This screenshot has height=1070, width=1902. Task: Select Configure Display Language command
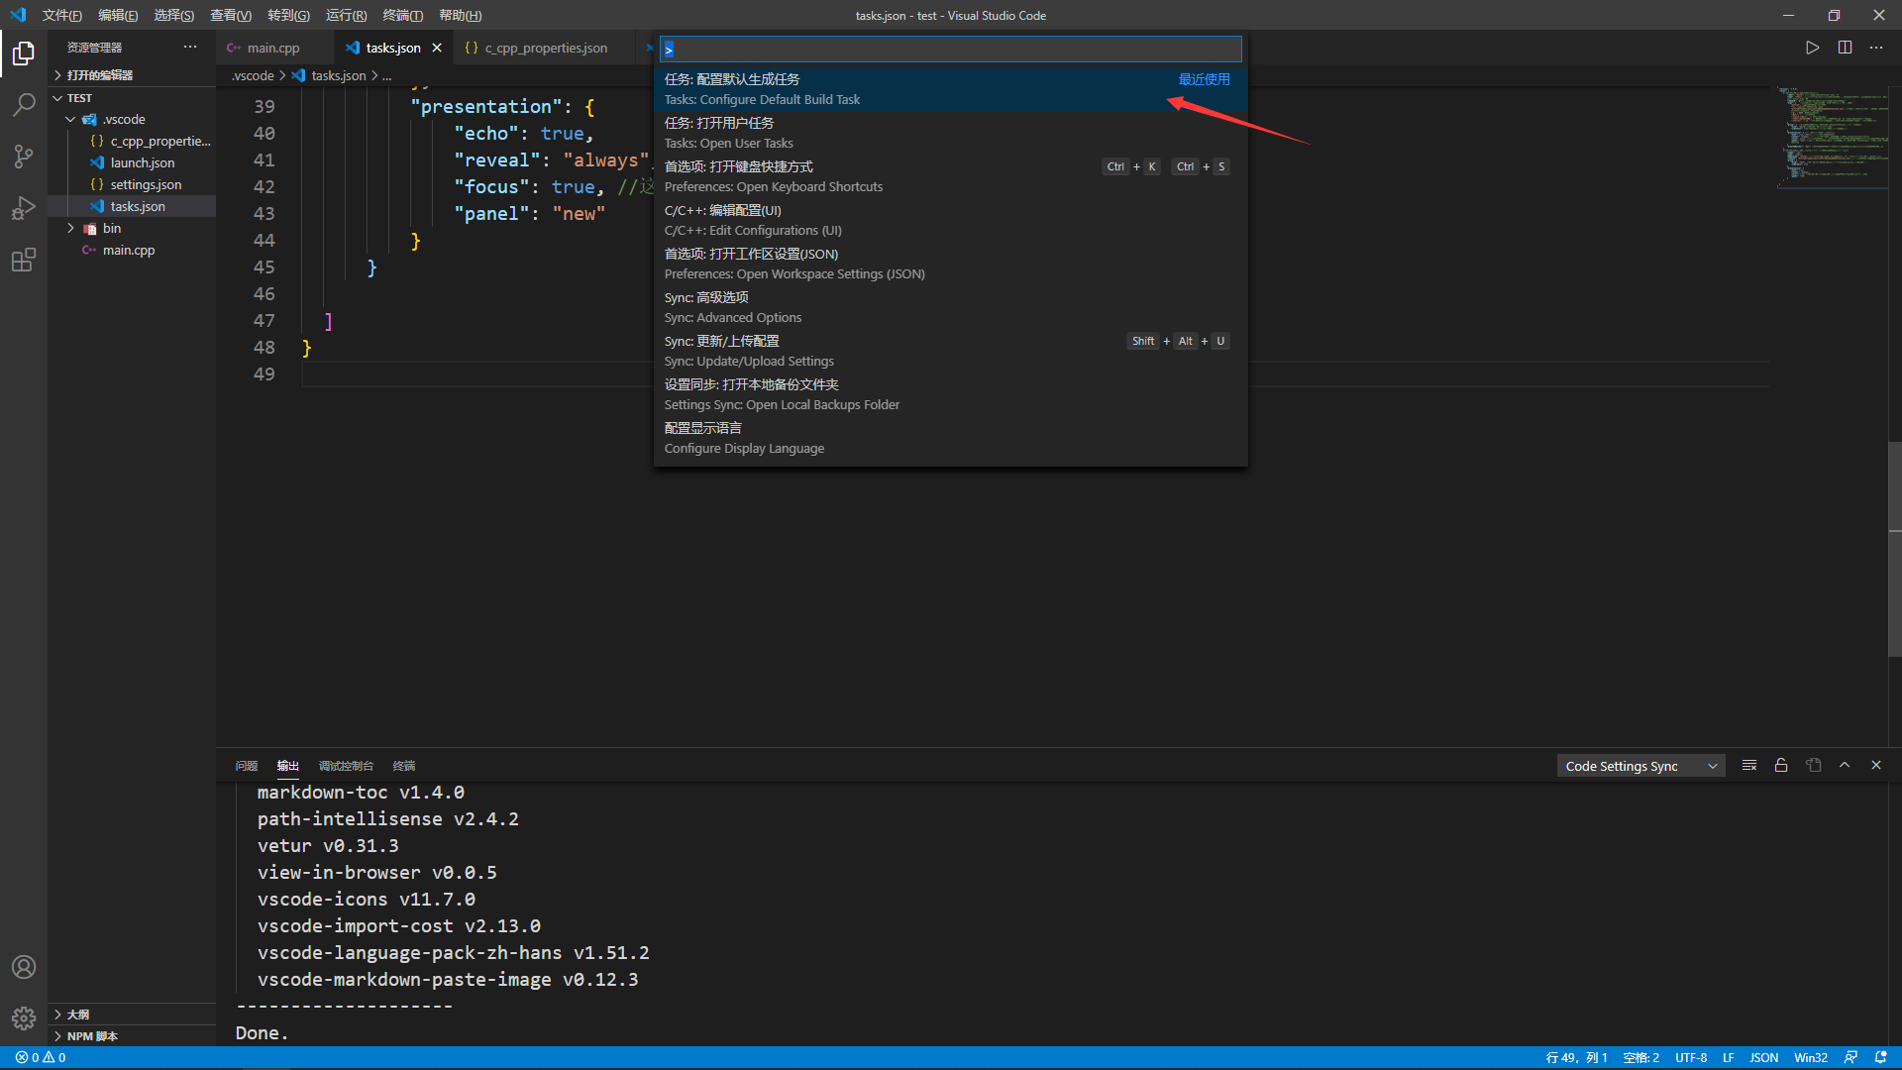point(951,438)
